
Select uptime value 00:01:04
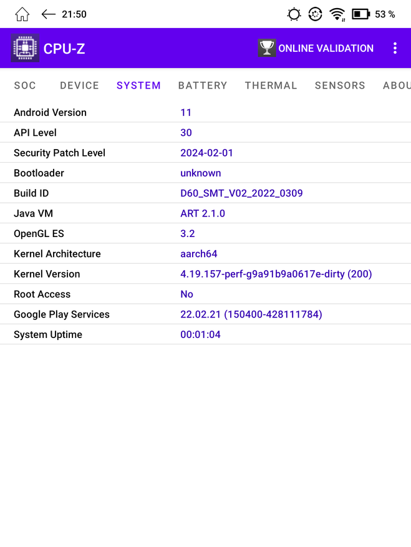coord(200,334)
